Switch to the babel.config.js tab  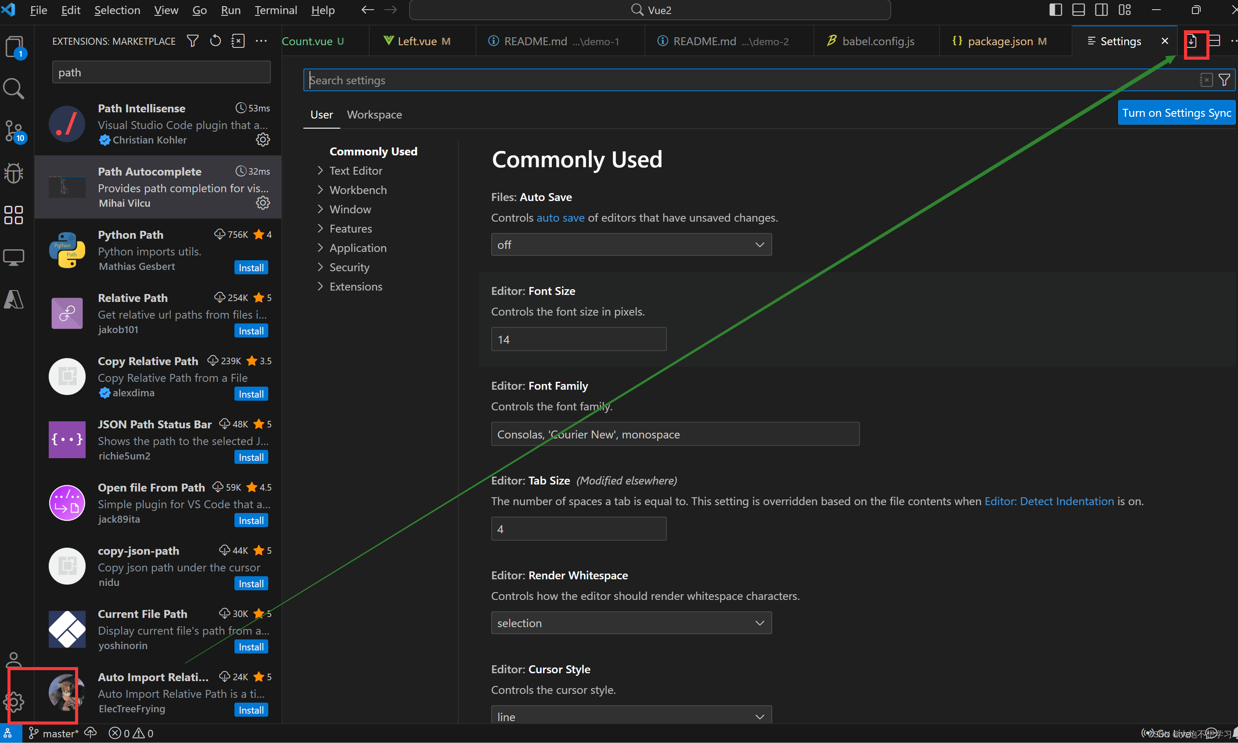[x=876, y=41]
